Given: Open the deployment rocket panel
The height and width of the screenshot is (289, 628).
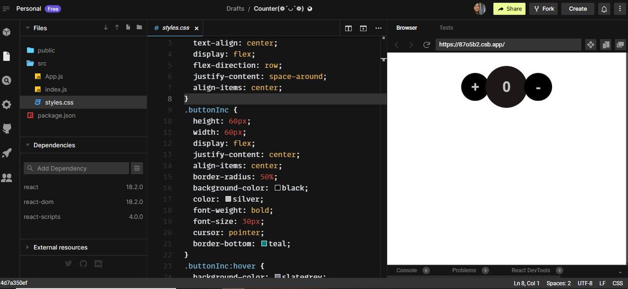Looking at the screenshot, I should 7,153.
